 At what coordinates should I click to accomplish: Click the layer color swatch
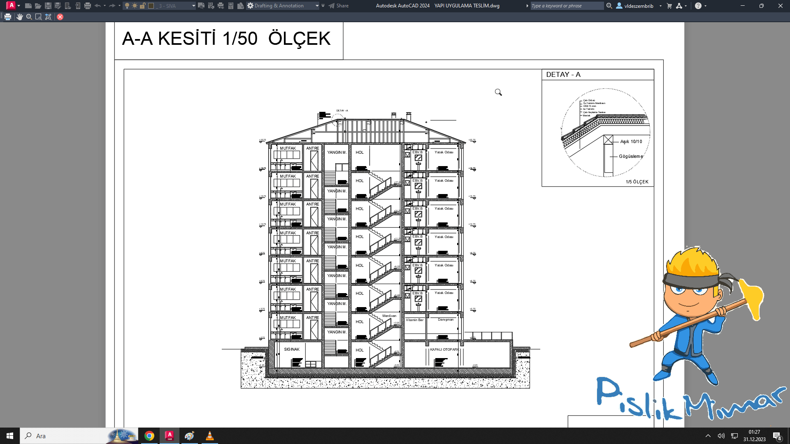pyautogui.click(x=151, y=6)
